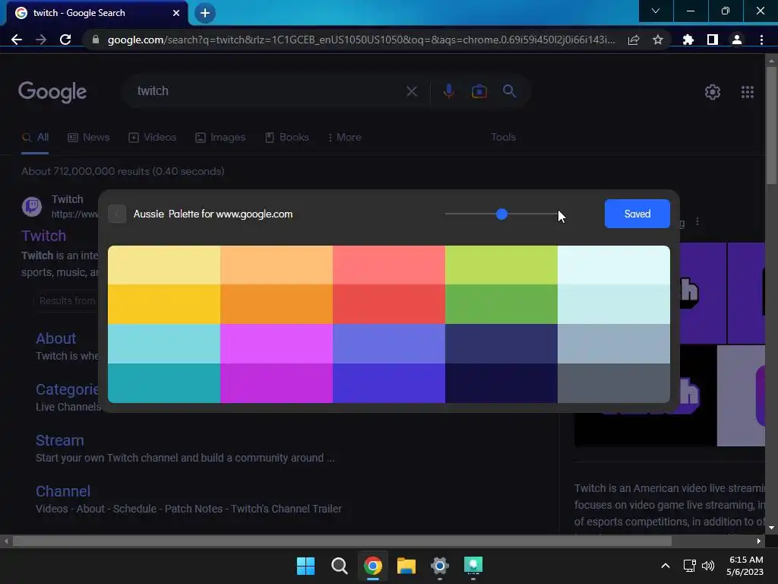This screenshot has width=778, height=584.
Task: Open the Stream sitelink
Action: pyautogui.click(x=59, y=440)
